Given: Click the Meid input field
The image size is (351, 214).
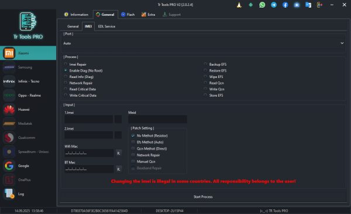Looking at the screenshot, I should tap(157, 119).
